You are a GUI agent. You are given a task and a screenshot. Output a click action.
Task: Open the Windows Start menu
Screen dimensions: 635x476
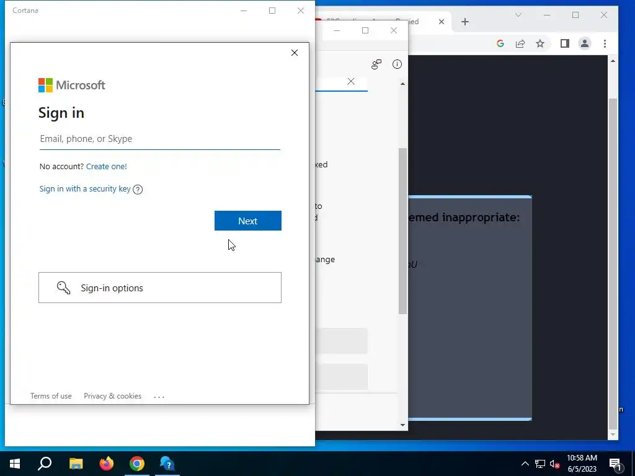[x=15, y=464]
